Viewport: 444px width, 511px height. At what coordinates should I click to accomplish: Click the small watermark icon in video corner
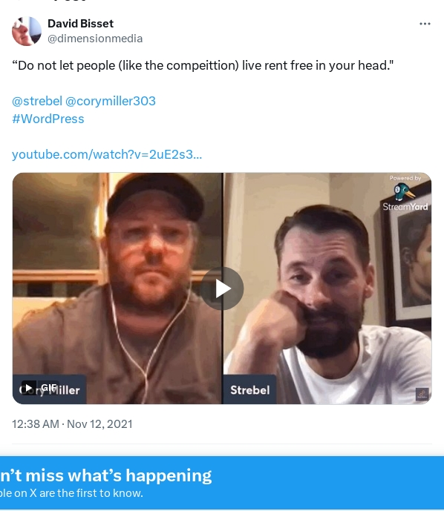point(422,394)
